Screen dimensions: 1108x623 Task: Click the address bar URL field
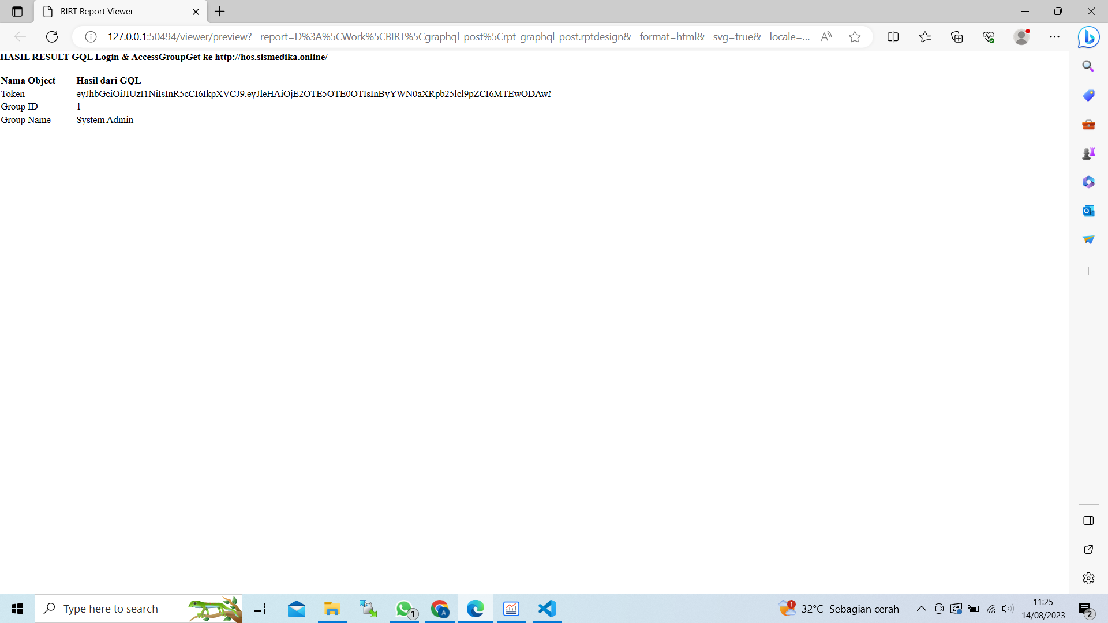[x=458, y=37]
